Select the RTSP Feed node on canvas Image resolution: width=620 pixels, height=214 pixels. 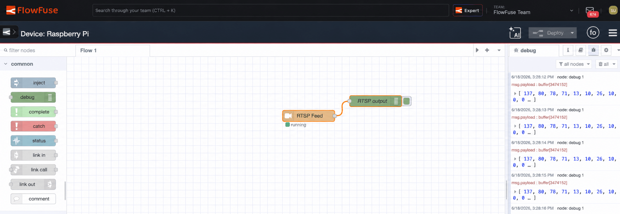tap(309, 116)
